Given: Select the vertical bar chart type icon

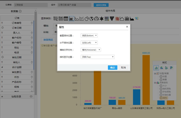Looking at the screenshot, I should coord(71,19).
